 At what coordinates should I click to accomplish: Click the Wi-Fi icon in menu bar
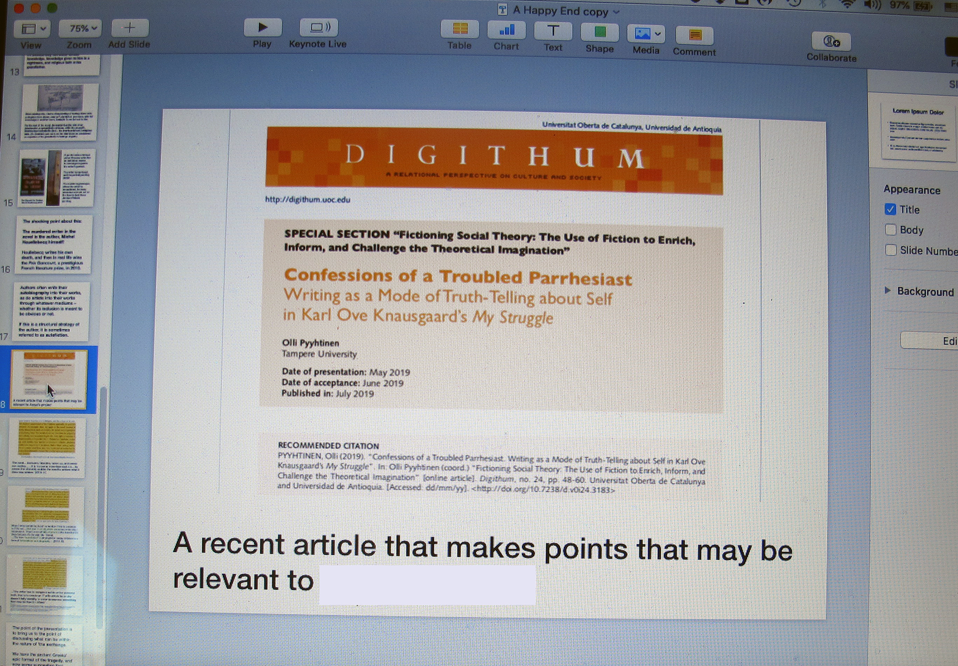click(x=847, y=5)
